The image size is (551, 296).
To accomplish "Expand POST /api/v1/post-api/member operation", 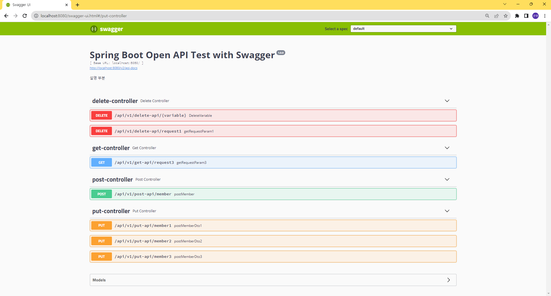I will coord(273,194).
